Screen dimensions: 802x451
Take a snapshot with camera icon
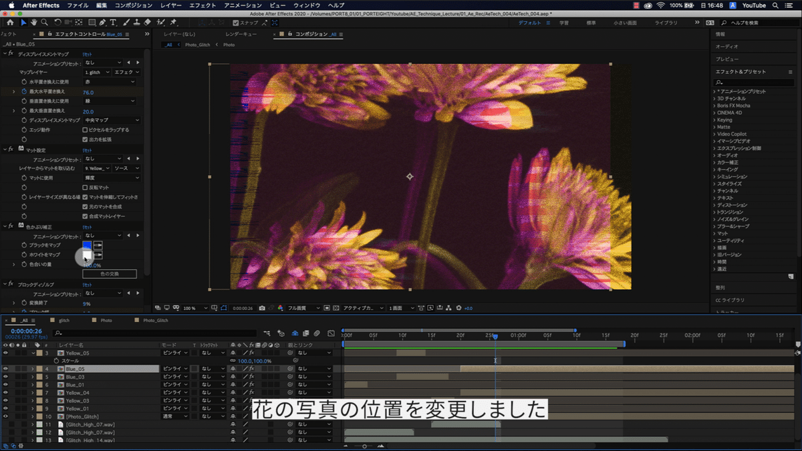pyautogui.click(x=262, y=308)
